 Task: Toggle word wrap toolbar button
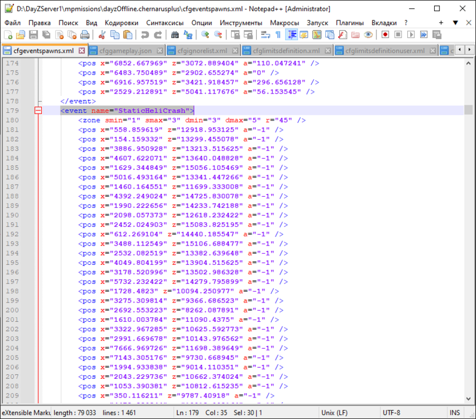tap(265, 35)
